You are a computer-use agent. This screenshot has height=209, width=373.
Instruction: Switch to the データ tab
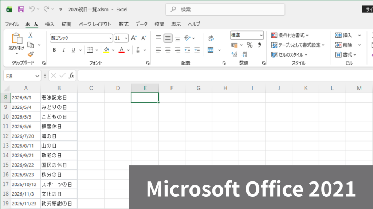coord(141,24)
